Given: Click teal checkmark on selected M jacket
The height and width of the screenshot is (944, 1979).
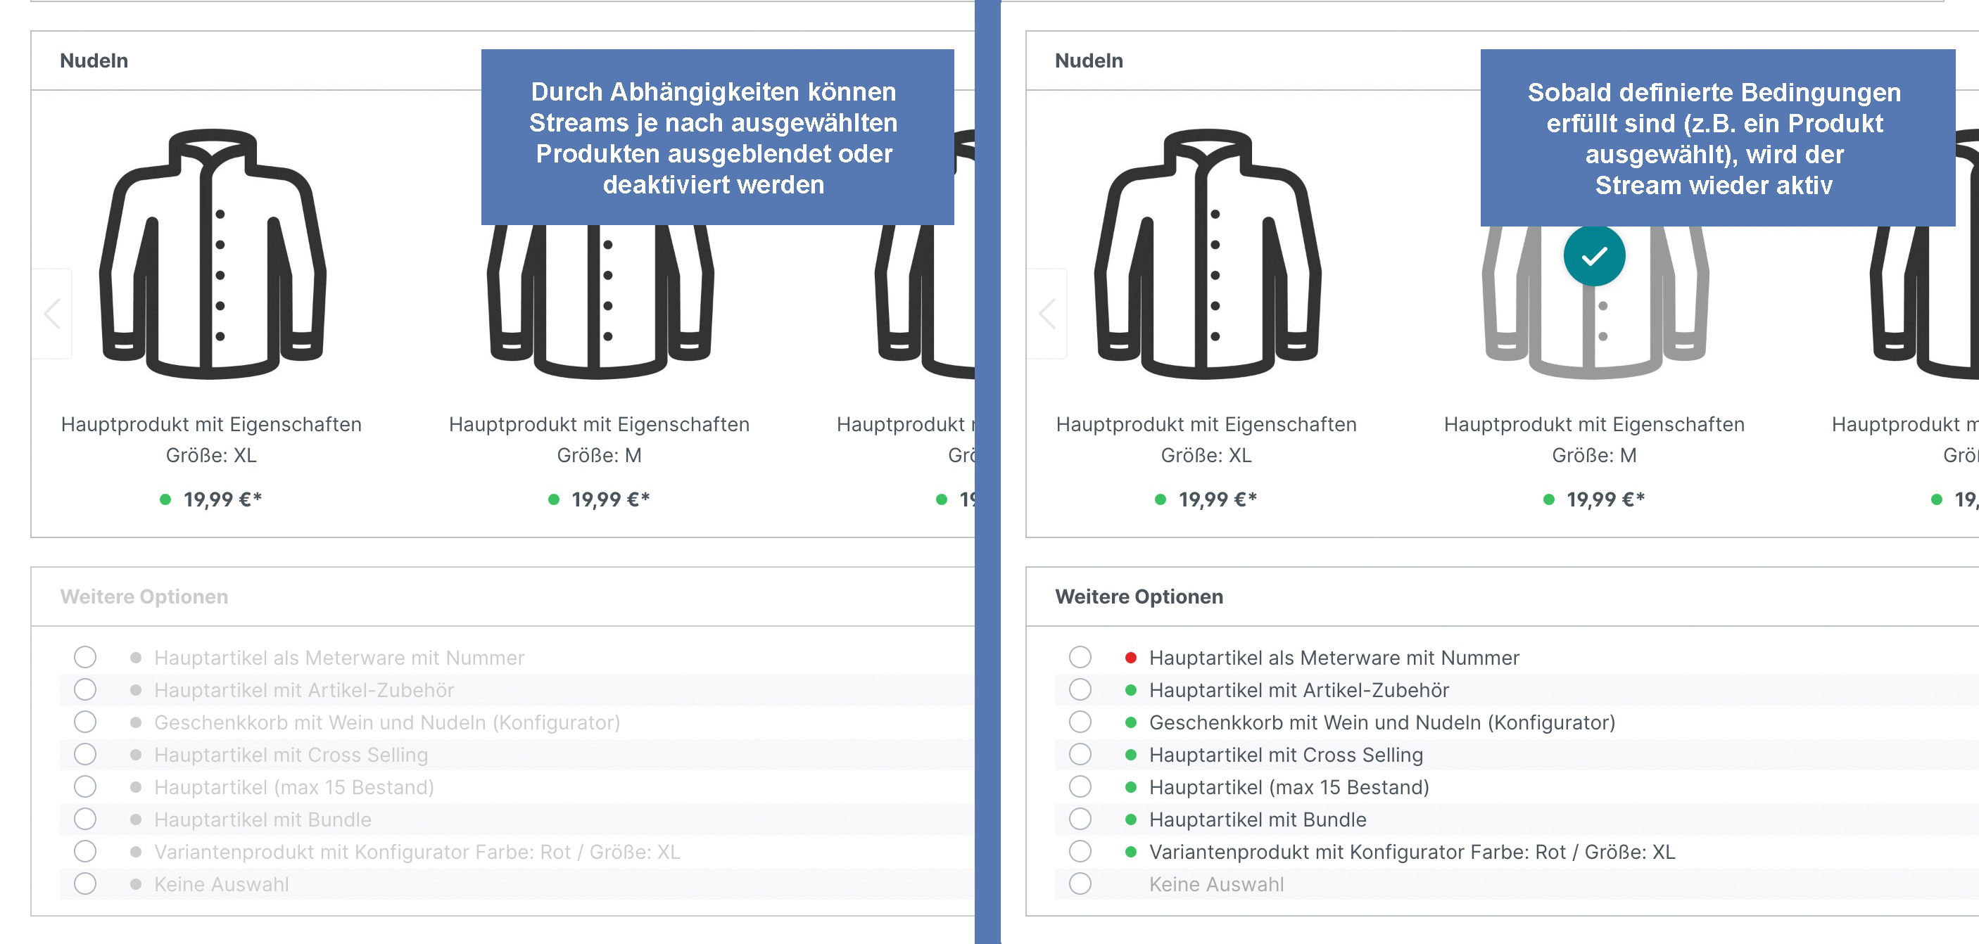Looking at the screenshot, I should click(x=1594, y=256).
